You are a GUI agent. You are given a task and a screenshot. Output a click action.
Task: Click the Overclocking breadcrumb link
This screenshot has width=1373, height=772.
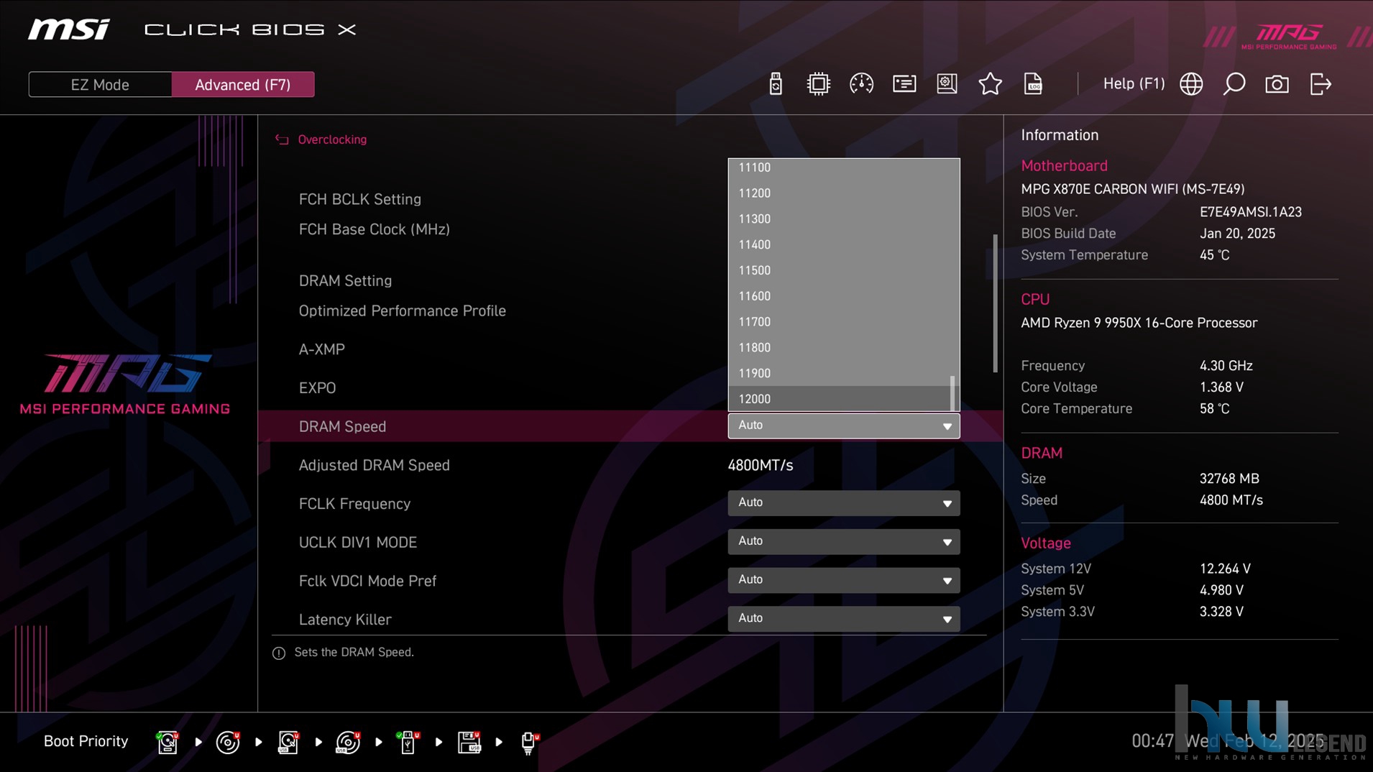pyautogui.click(x=332, y=139)
